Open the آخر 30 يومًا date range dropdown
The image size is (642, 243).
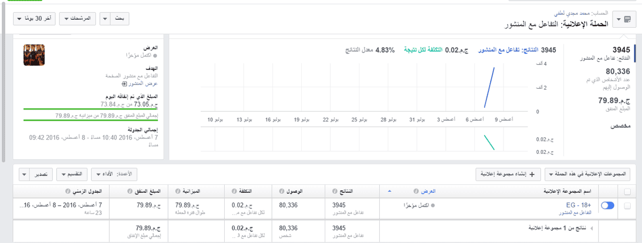click(34, 19)
